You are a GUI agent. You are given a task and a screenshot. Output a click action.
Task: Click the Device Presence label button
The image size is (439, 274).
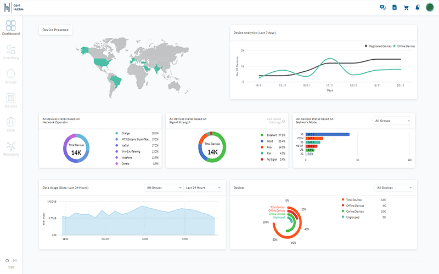click(x=55, y=30)
